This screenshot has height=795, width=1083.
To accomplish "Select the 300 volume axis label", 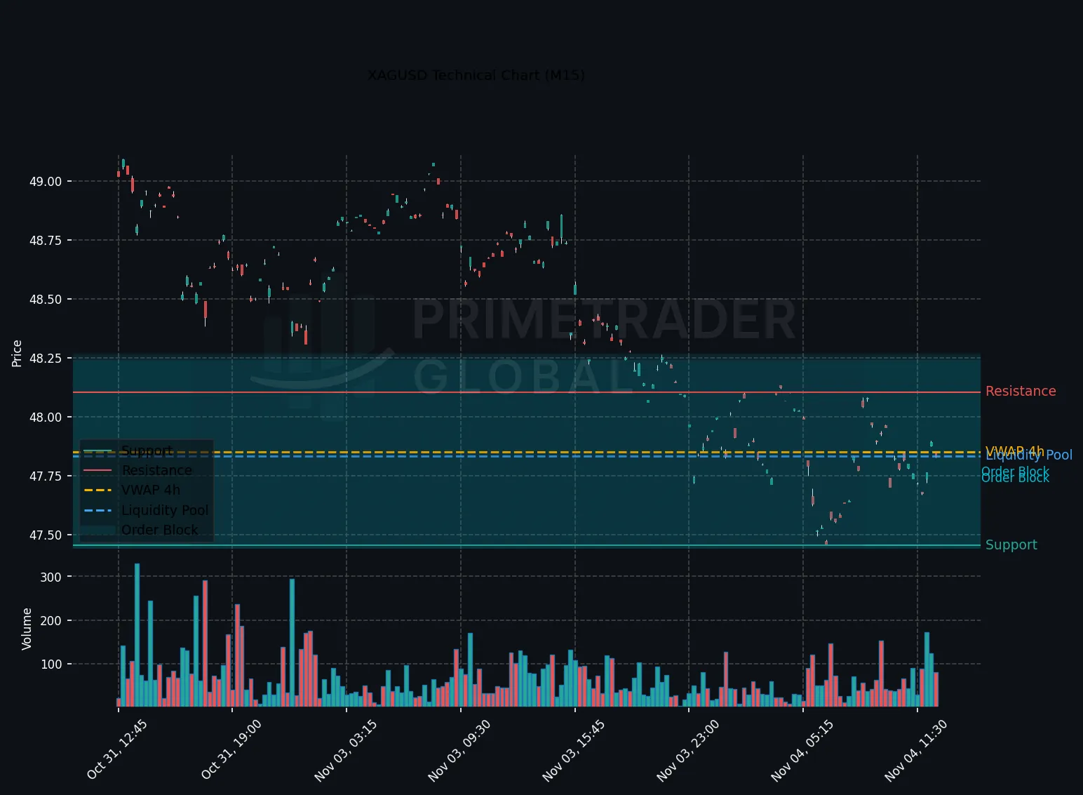I will coord(51,577).
